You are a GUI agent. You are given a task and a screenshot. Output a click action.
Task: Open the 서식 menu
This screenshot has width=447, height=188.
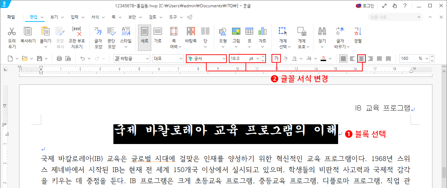[x=95, y=17]
